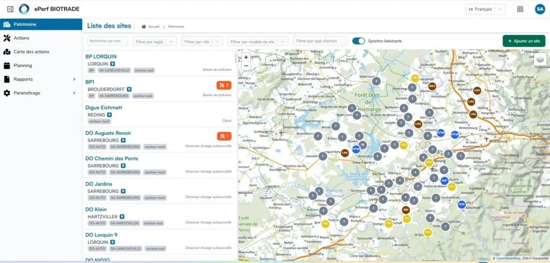Open the SA user avatar menu
This screenshot has width=550, height=263.
click(540, 9)
